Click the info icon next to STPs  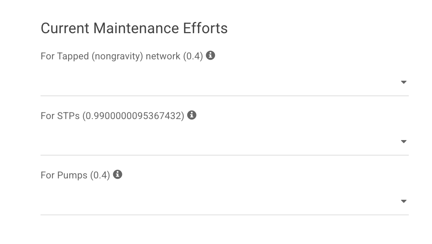tap(192, 115)
